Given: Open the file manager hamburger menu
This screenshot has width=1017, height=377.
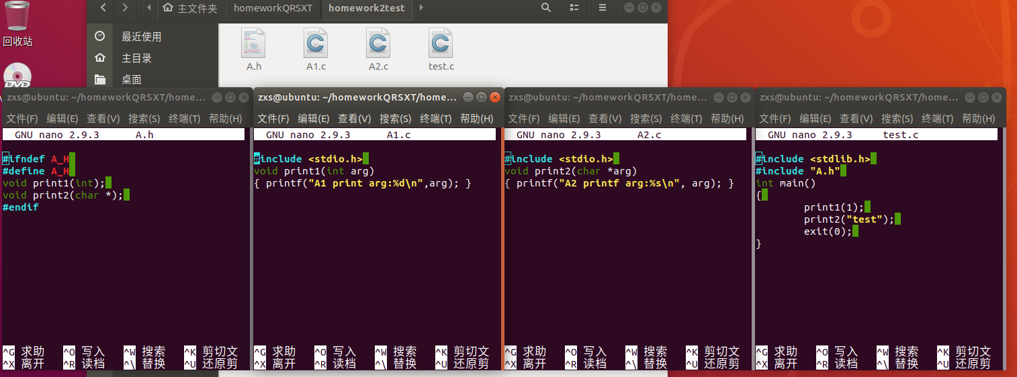Looking at the screenshot, I should click(x=603, y=8).
